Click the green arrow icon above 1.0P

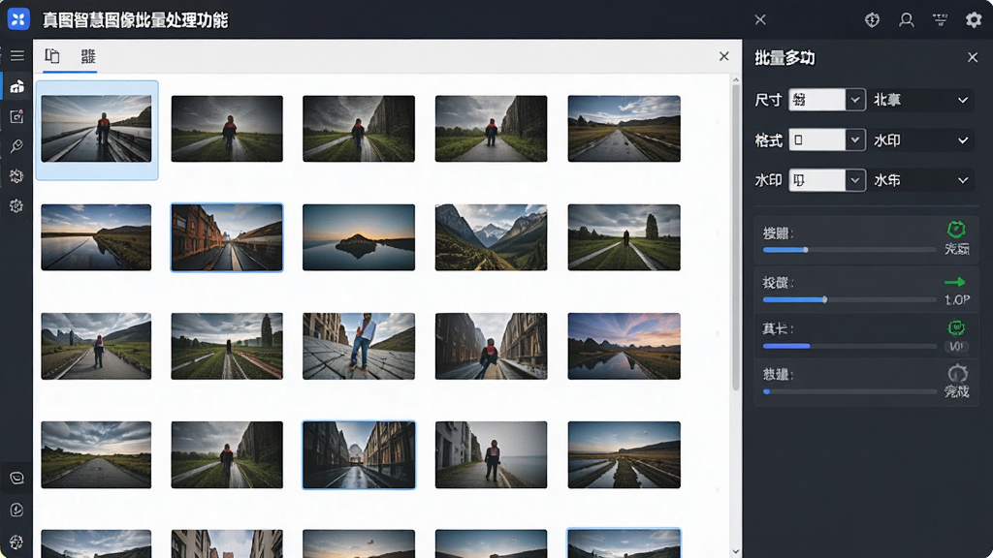coord(955,282)
